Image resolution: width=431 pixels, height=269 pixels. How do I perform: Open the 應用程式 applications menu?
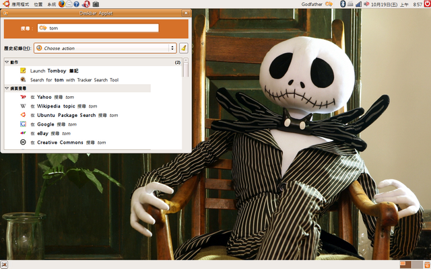coord(20,5)
